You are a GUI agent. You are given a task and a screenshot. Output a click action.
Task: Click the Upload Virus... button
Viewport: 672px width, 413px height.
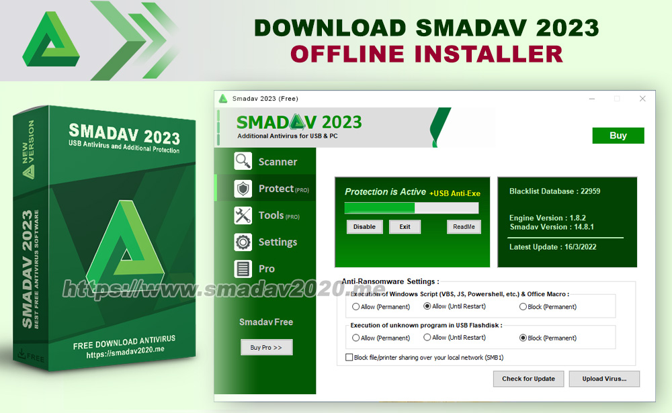point(604,379)
